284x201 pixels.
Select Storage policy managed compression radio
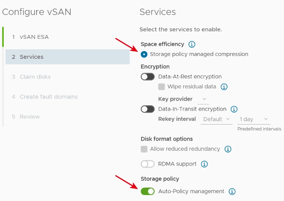coord(144,54)
